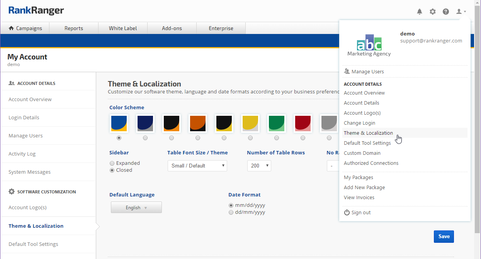Select the orange color scheme radio button
The height and width of the screenshot is (259, 481).
198,138
